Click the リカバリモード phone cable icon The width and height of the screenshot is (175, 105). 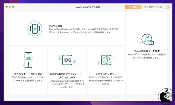(28, 60)
